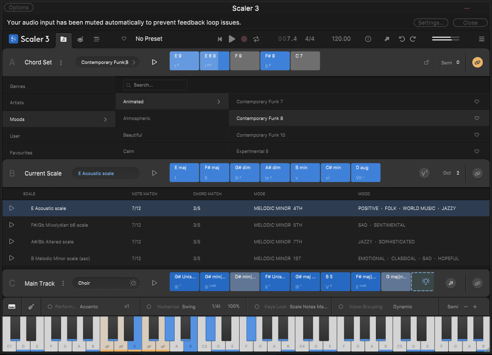492x355 pixels.
Task: Select the Artists category
Action: pos(59,103)
